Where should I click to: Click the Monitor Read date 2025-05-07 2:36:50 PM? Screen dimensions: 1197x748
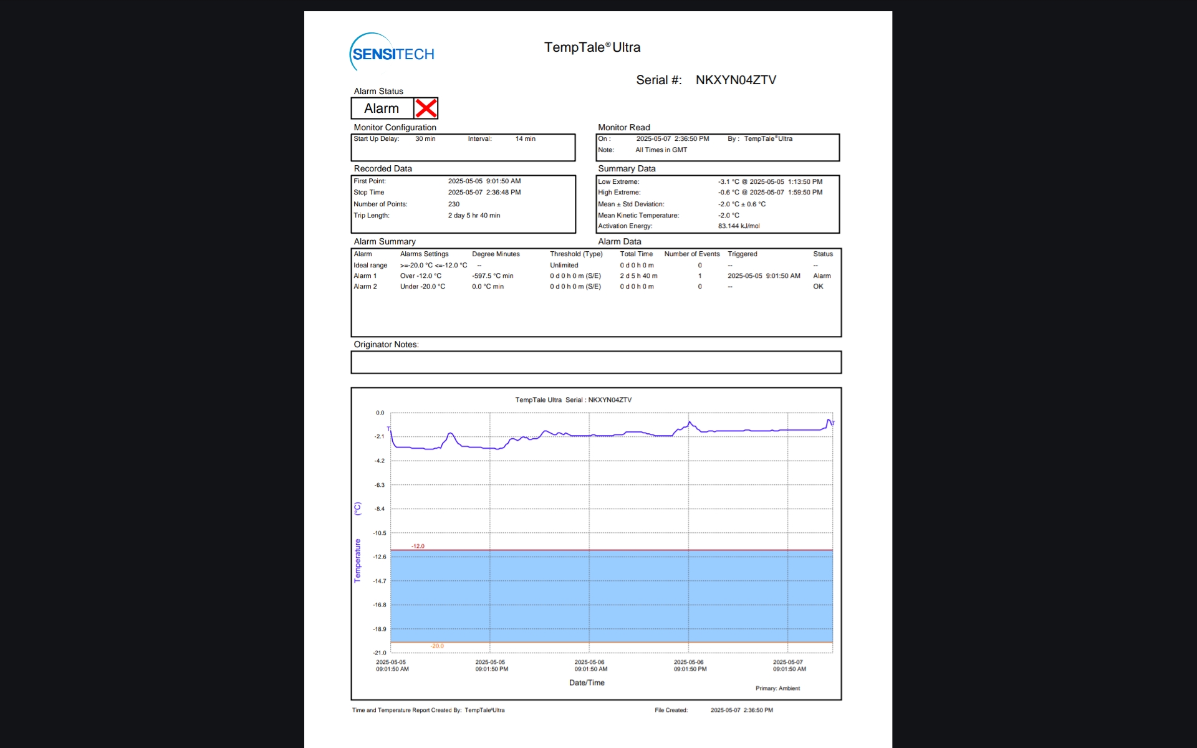[672, 139]
